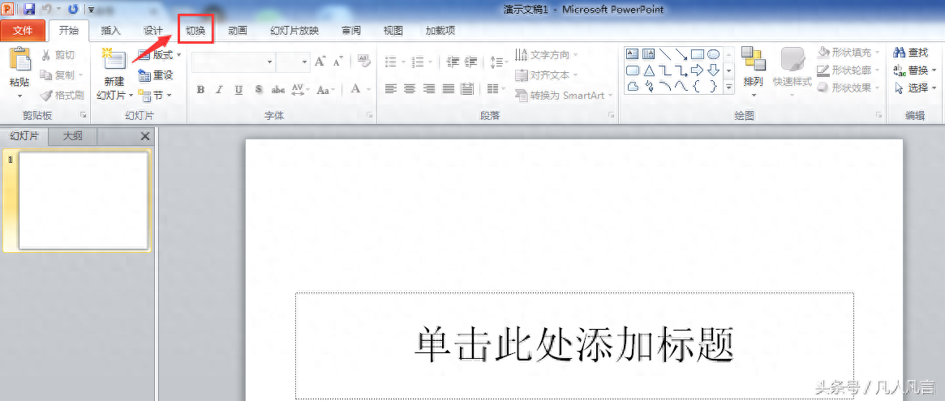This screenshot has height=401, width=945.
Task: Click Increase Indent level icon
Action: click(x=470, y=62)
